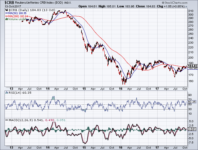Click the RSI area icon beside RSI(14)

7,93
